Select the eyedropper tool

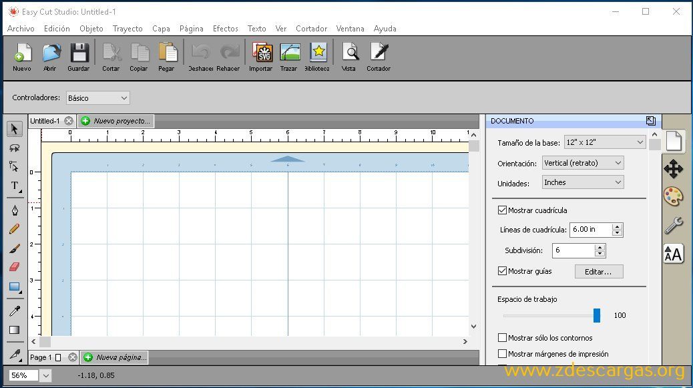point(15,311)
